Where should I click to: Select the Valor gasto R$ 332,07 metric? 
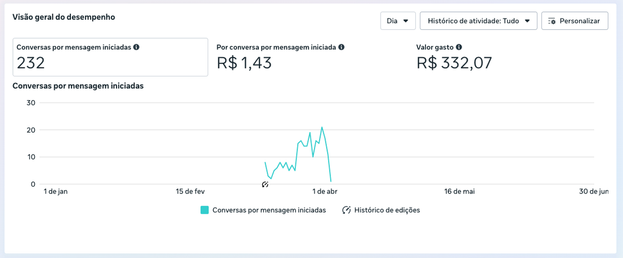pyautogui.click(x=454, y=57)
